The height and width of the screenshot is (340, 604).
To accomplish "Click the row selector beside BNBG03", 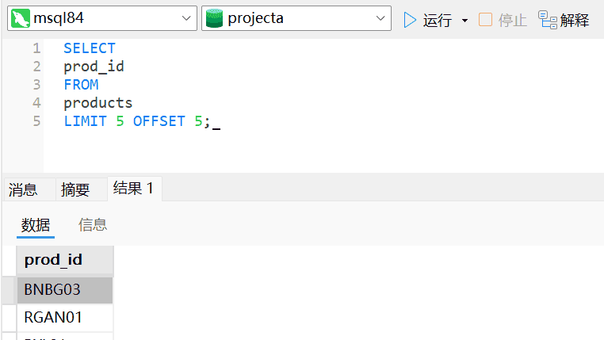I will (x=9, y=290).
